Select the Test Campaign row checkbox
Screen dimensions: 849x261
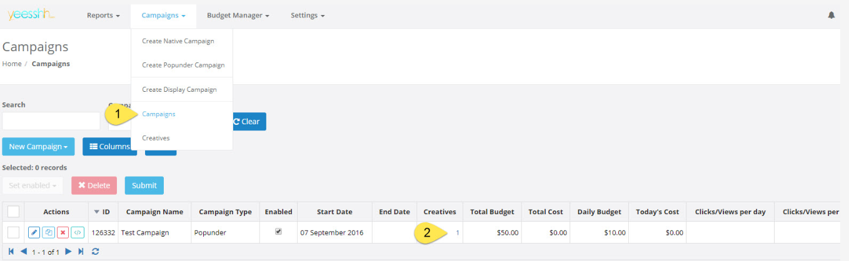click(x=13, y=232)
